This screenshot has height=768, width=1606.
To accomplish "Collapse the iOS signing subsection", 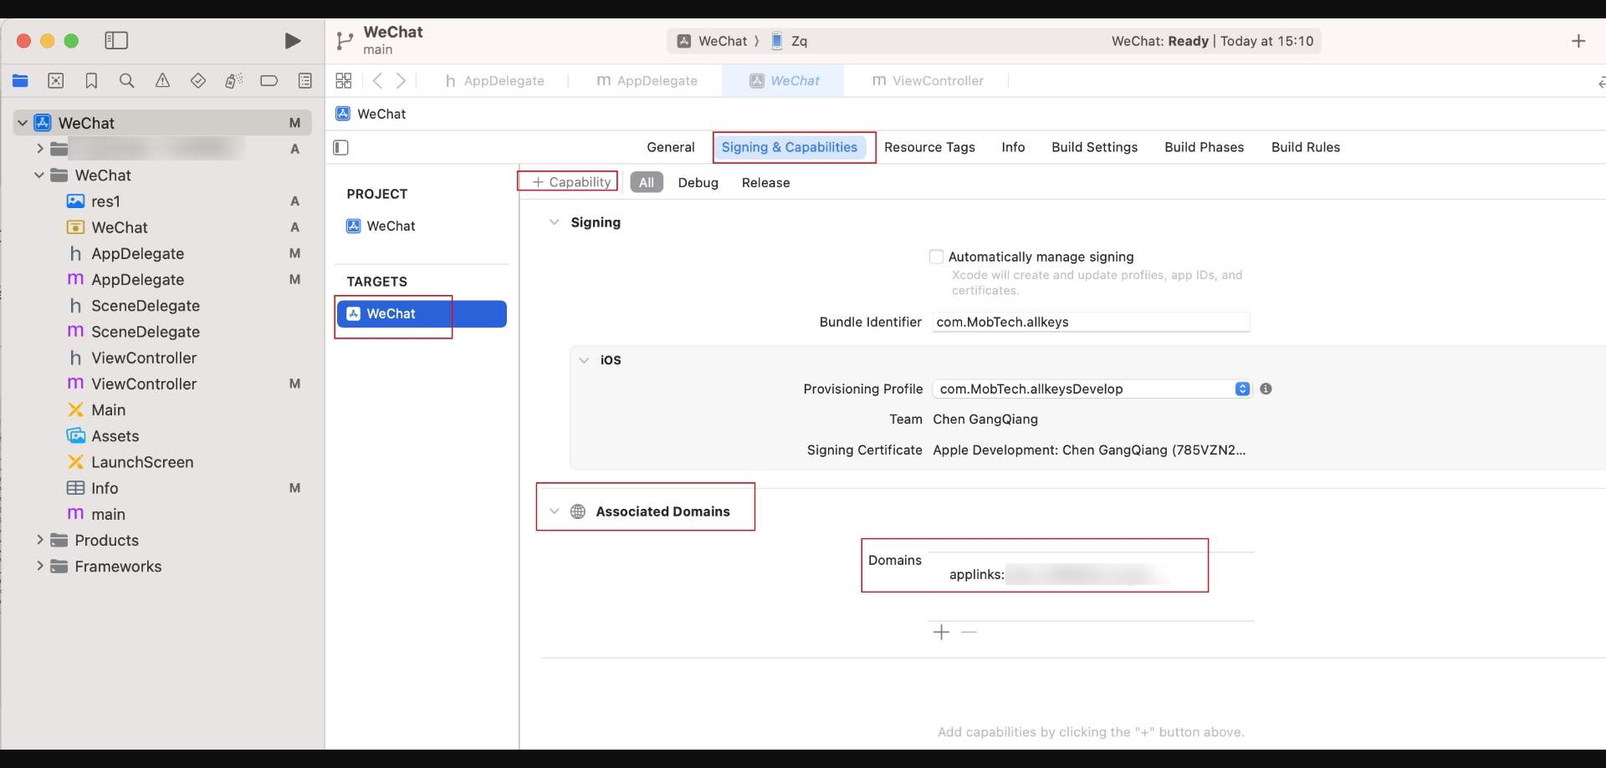I will click(584, 360).
